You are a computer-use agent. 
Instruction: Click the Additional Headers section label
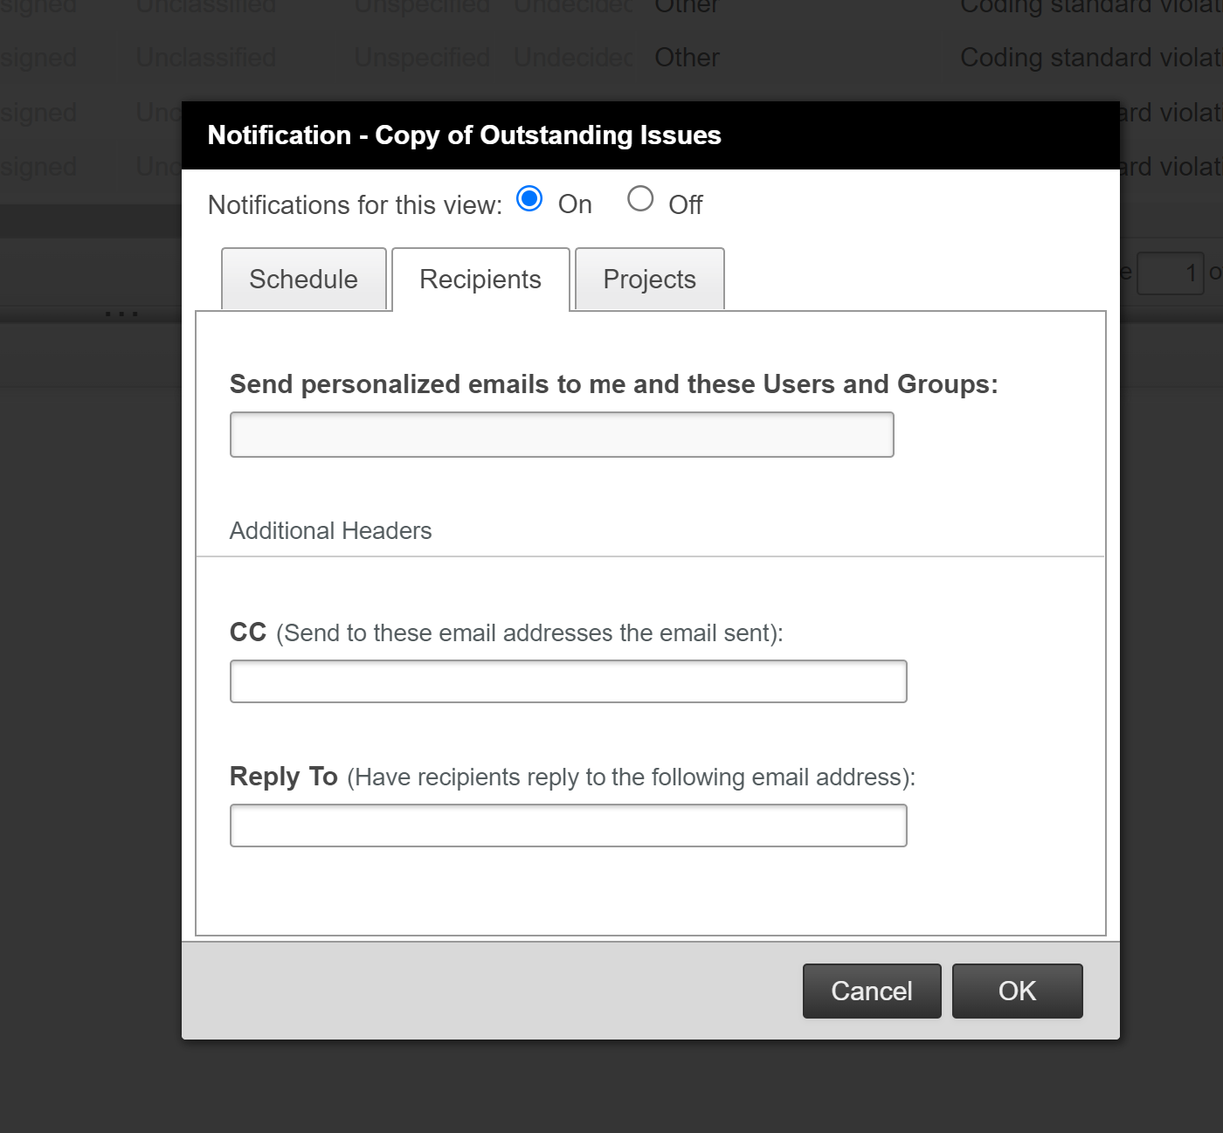[x=330, y=530]
